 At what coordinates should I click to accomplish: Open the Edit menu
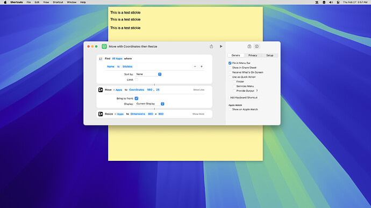point(37,2)
